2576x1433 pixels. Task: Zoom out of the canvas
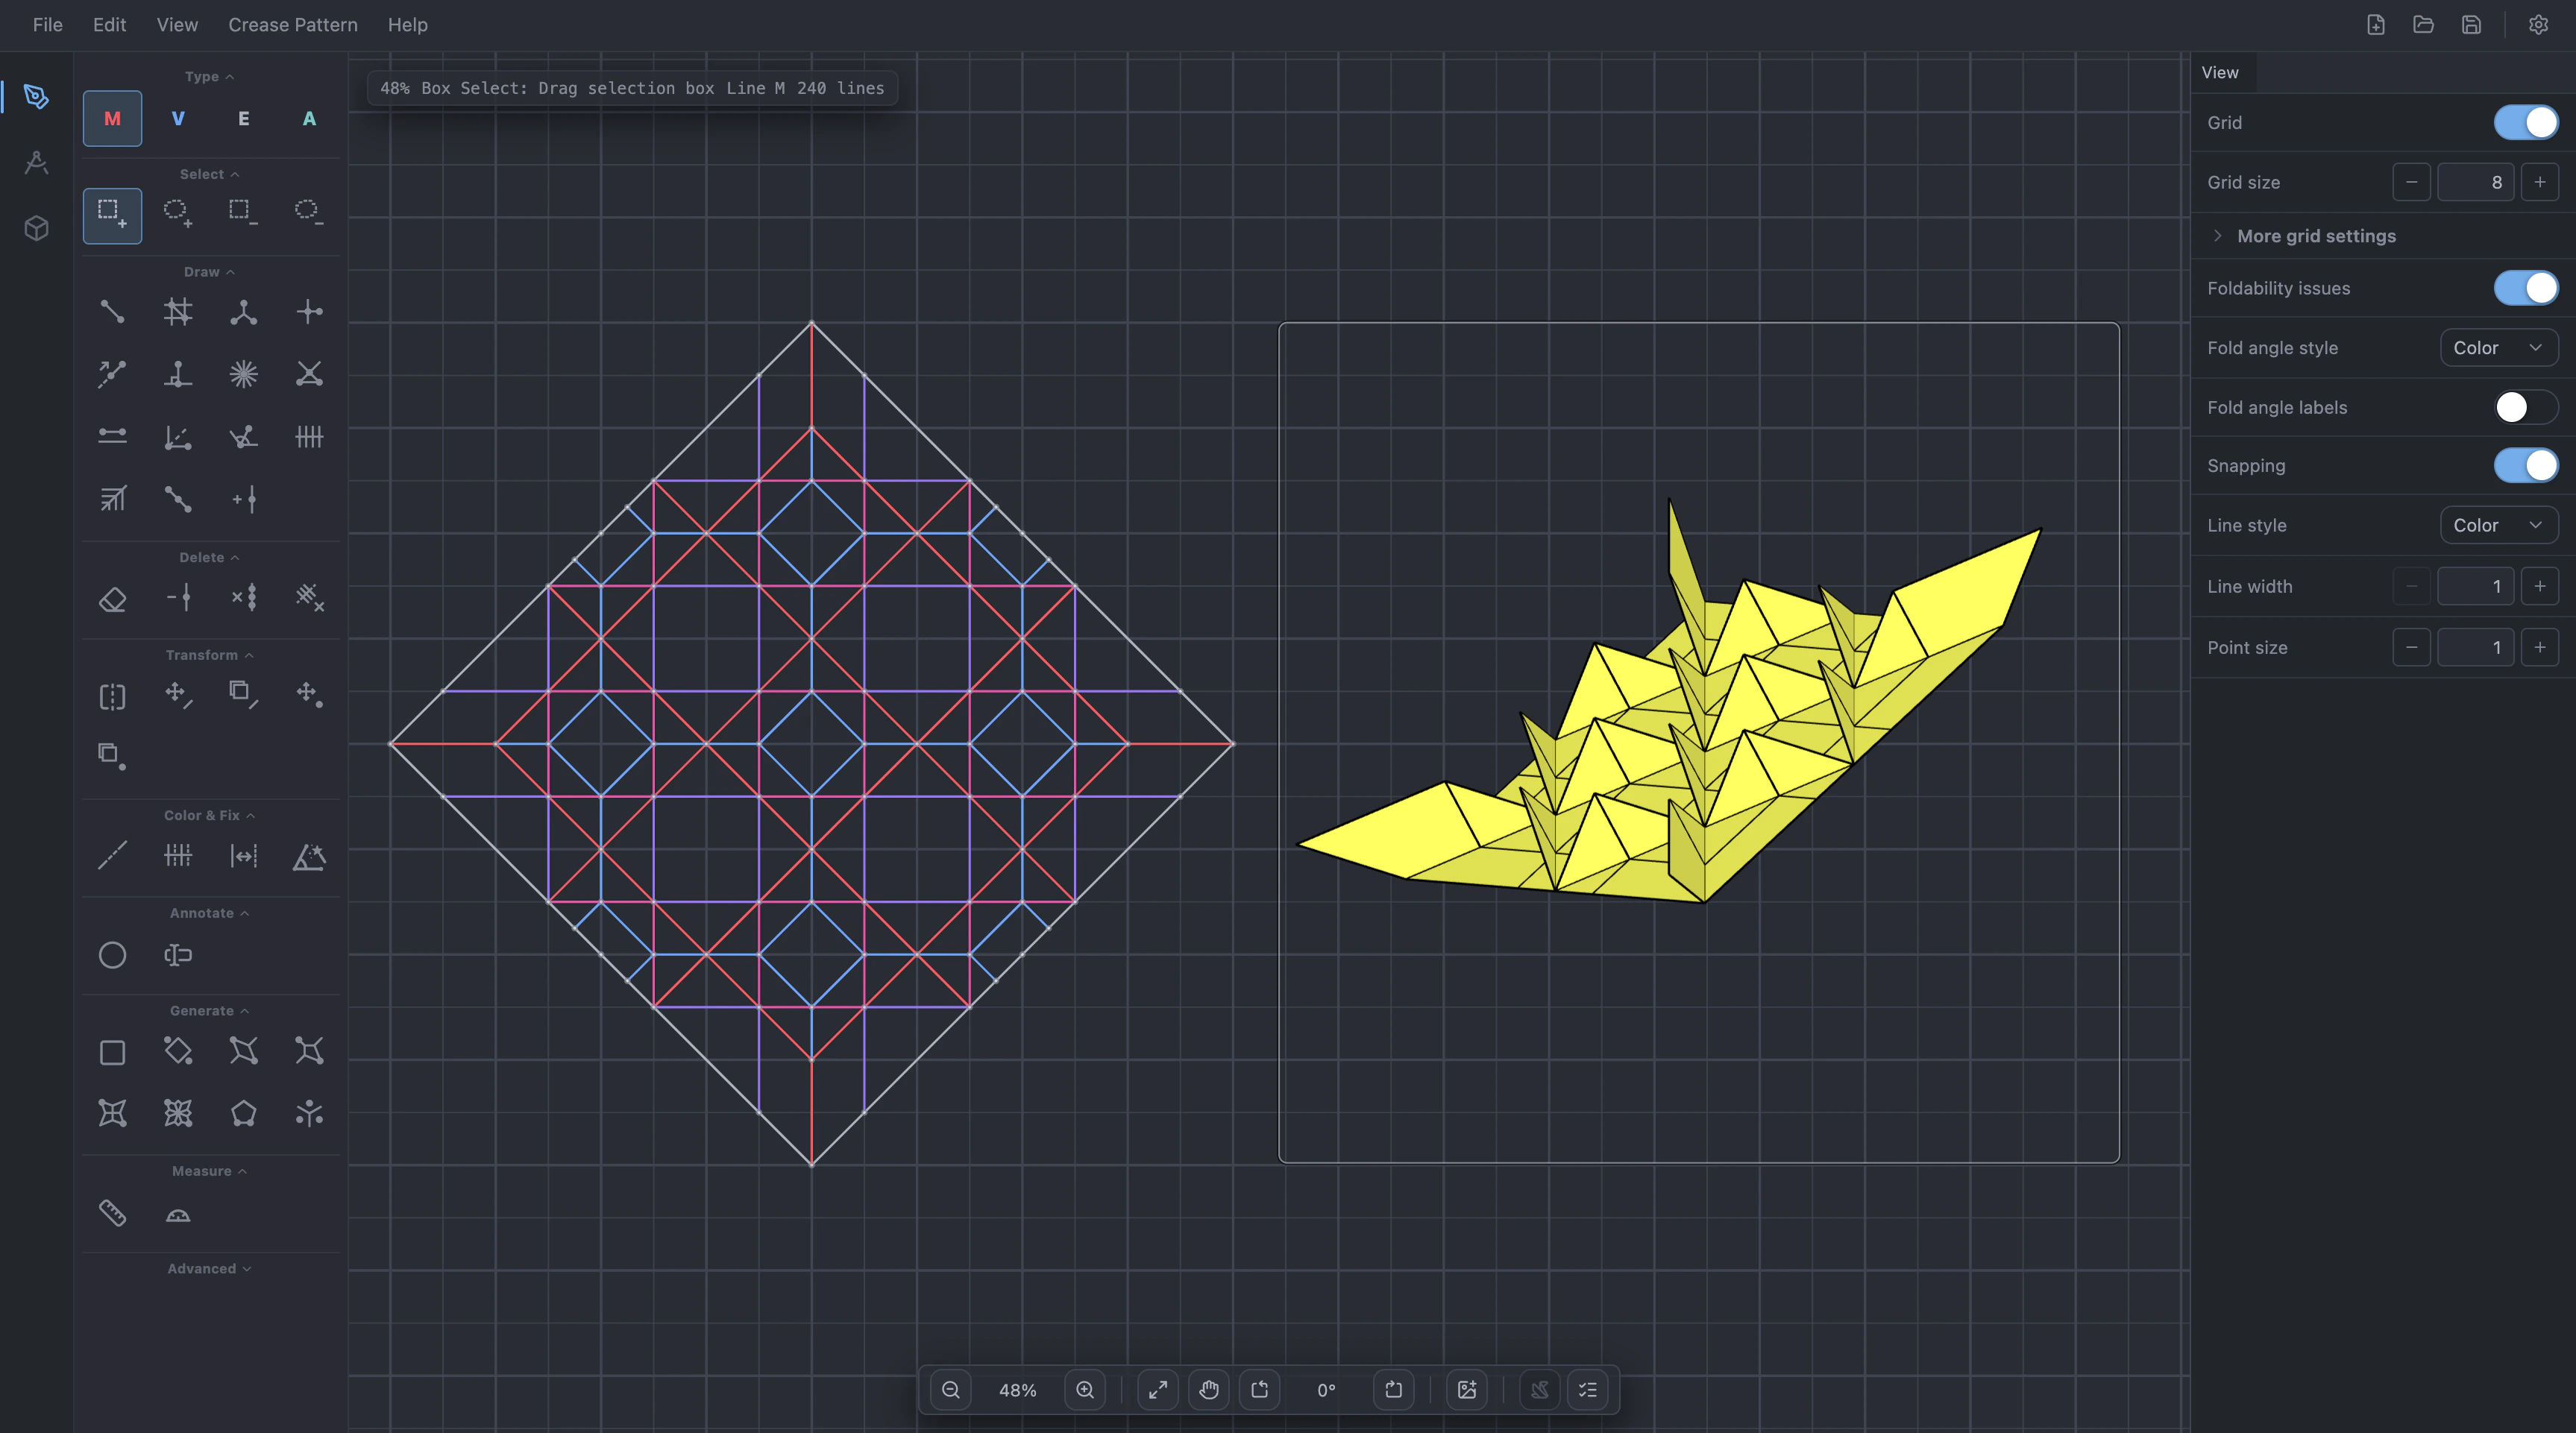951,1390
